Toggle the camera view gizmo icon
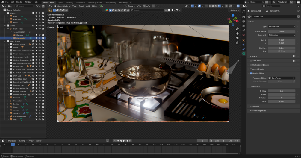Screen dimensions: 301x158 237,38
